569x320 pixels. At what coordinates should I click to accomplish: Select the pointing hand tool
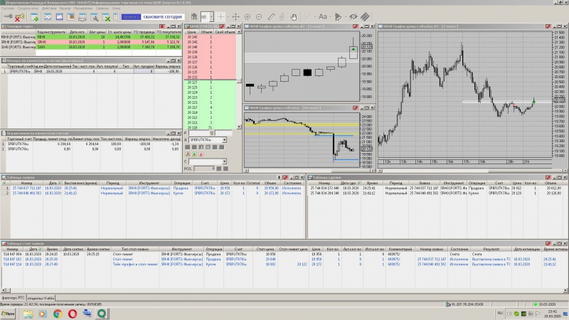[x=282, y=16]
